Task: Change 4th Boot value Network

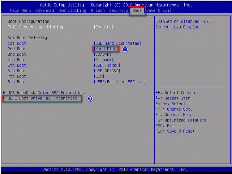Action: [x=104, y=60]
